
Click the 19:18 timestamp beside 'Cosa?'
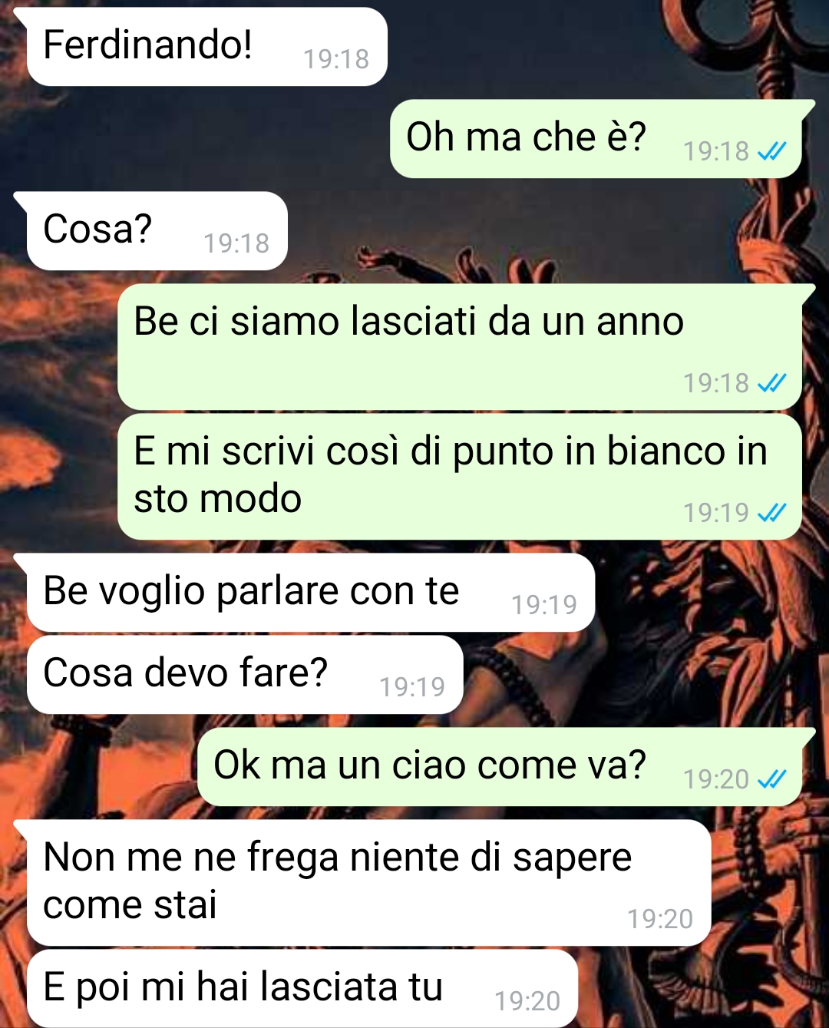point(236,243)
